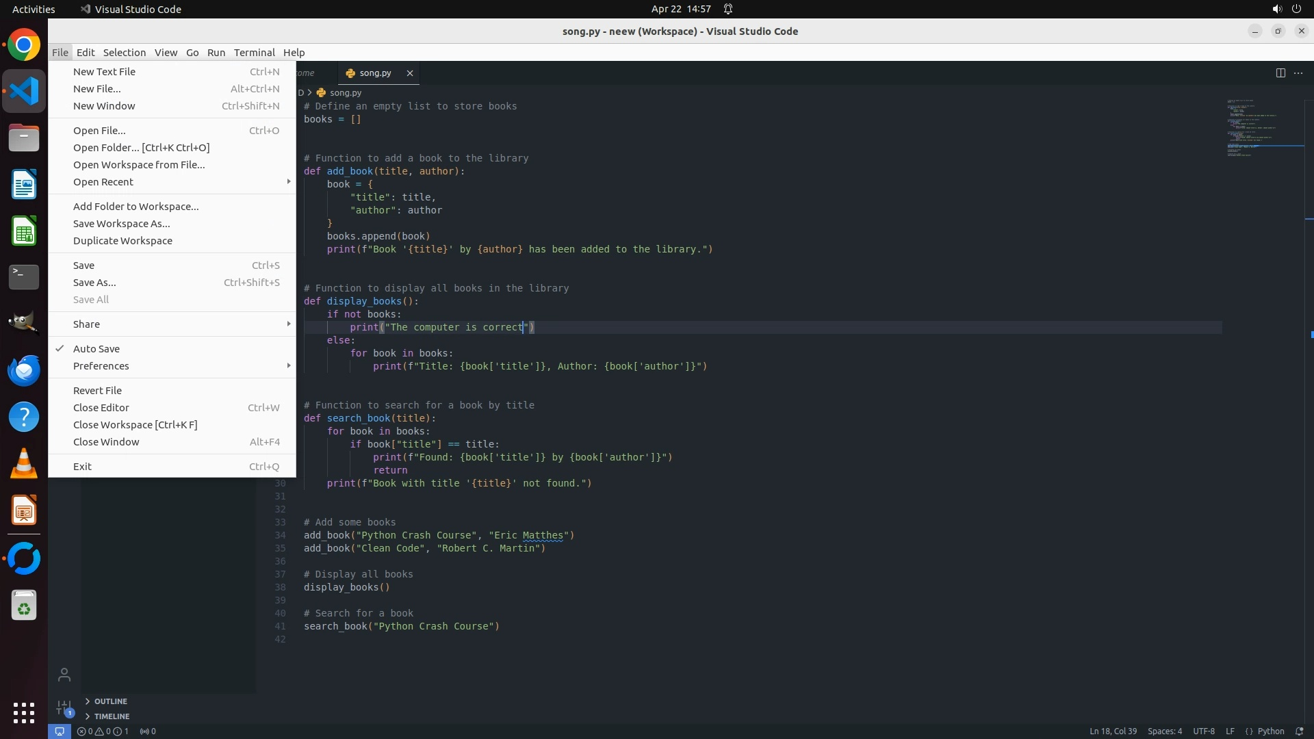
Task: Expand the TIMELINE section
Action: point(112,716)
